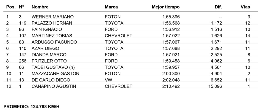Select MARTINEZ TOBIAS in the table

coord(52,36)
